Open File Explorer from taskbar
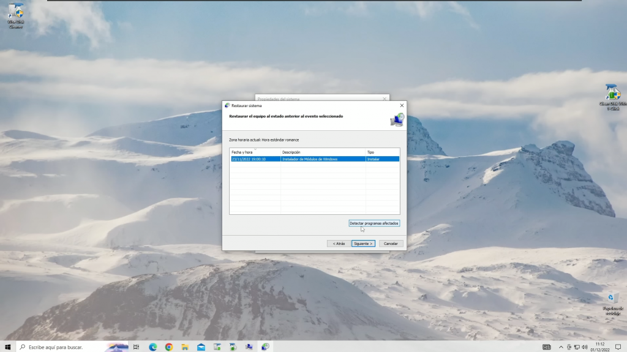 185,347
